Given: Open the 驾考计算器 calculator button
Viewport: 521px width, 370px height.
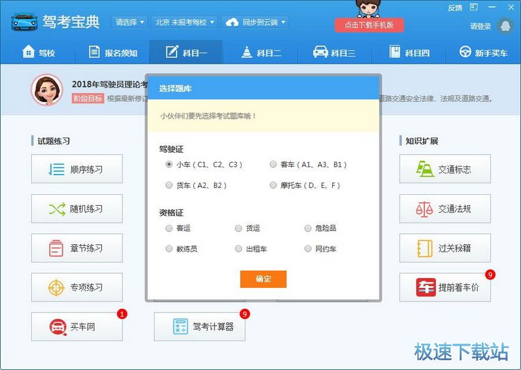Looking at the screenshot, I should coord(199,327).
